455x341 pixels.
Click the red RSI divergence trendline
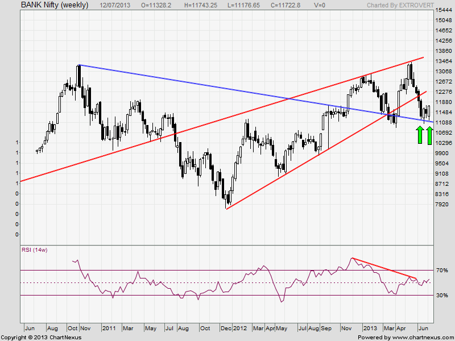tap(384, 268)
